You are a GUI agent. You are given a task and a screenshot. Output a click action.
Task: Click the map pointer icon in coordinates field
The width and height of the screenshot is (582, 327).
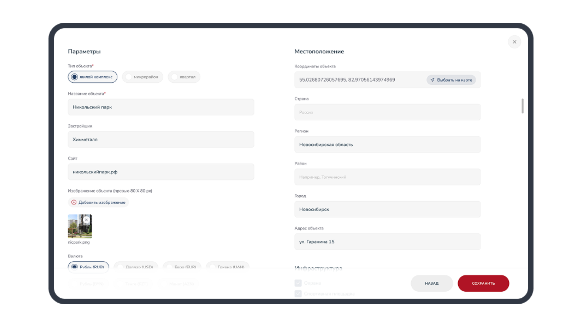tap(433, 80)
